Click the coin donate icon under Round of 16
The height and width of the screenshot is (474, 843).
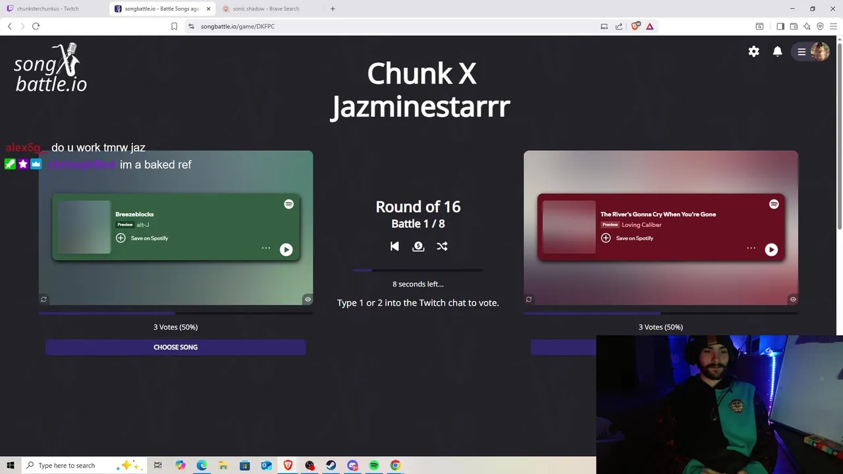418,246
